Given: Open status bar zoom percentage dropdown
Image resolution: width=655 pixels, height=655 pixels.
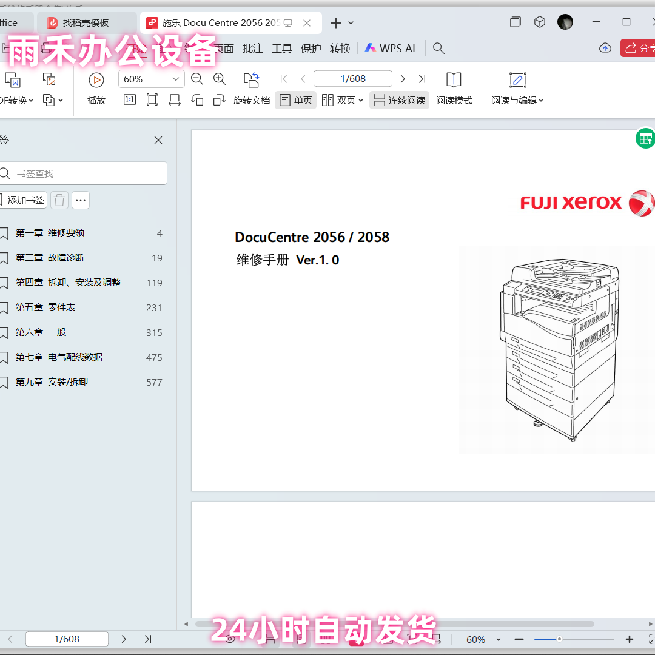Looking at the screenshot, I should [x=499, y=640].
